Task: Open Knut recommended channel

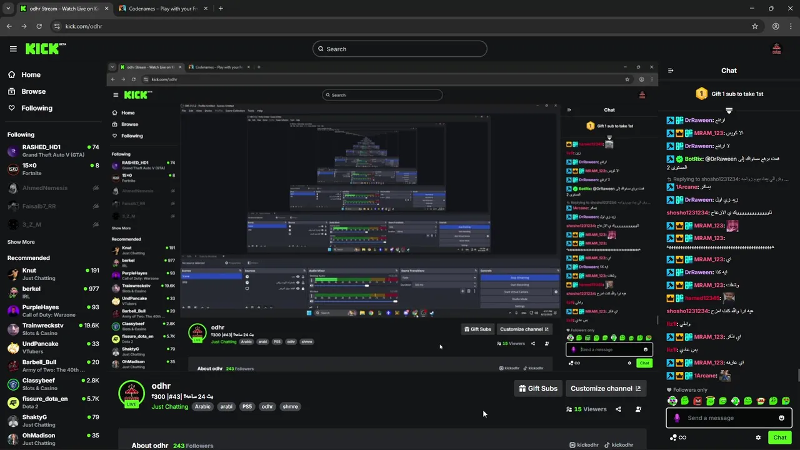Action: coord(53,274)
